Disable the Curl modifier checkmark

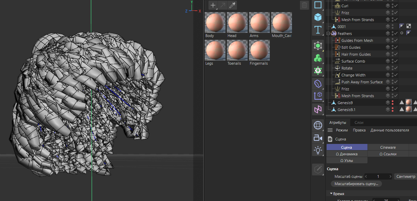point(396,6)
